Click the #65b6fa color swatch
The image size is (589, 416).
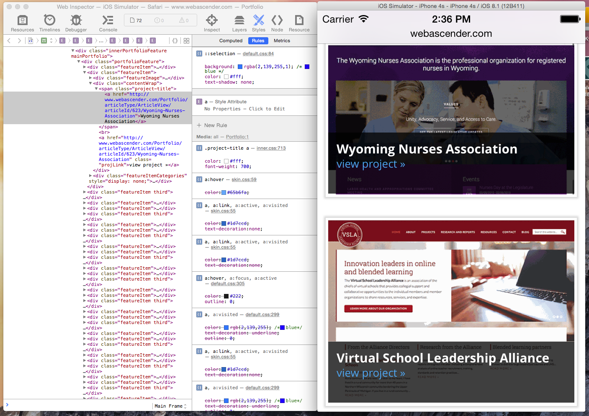(x=224, y=192)
